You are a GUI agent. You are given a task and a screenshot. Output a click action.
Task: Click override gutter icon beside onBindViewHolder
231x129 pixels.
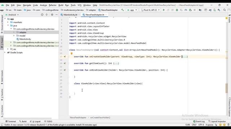point(65,70)
